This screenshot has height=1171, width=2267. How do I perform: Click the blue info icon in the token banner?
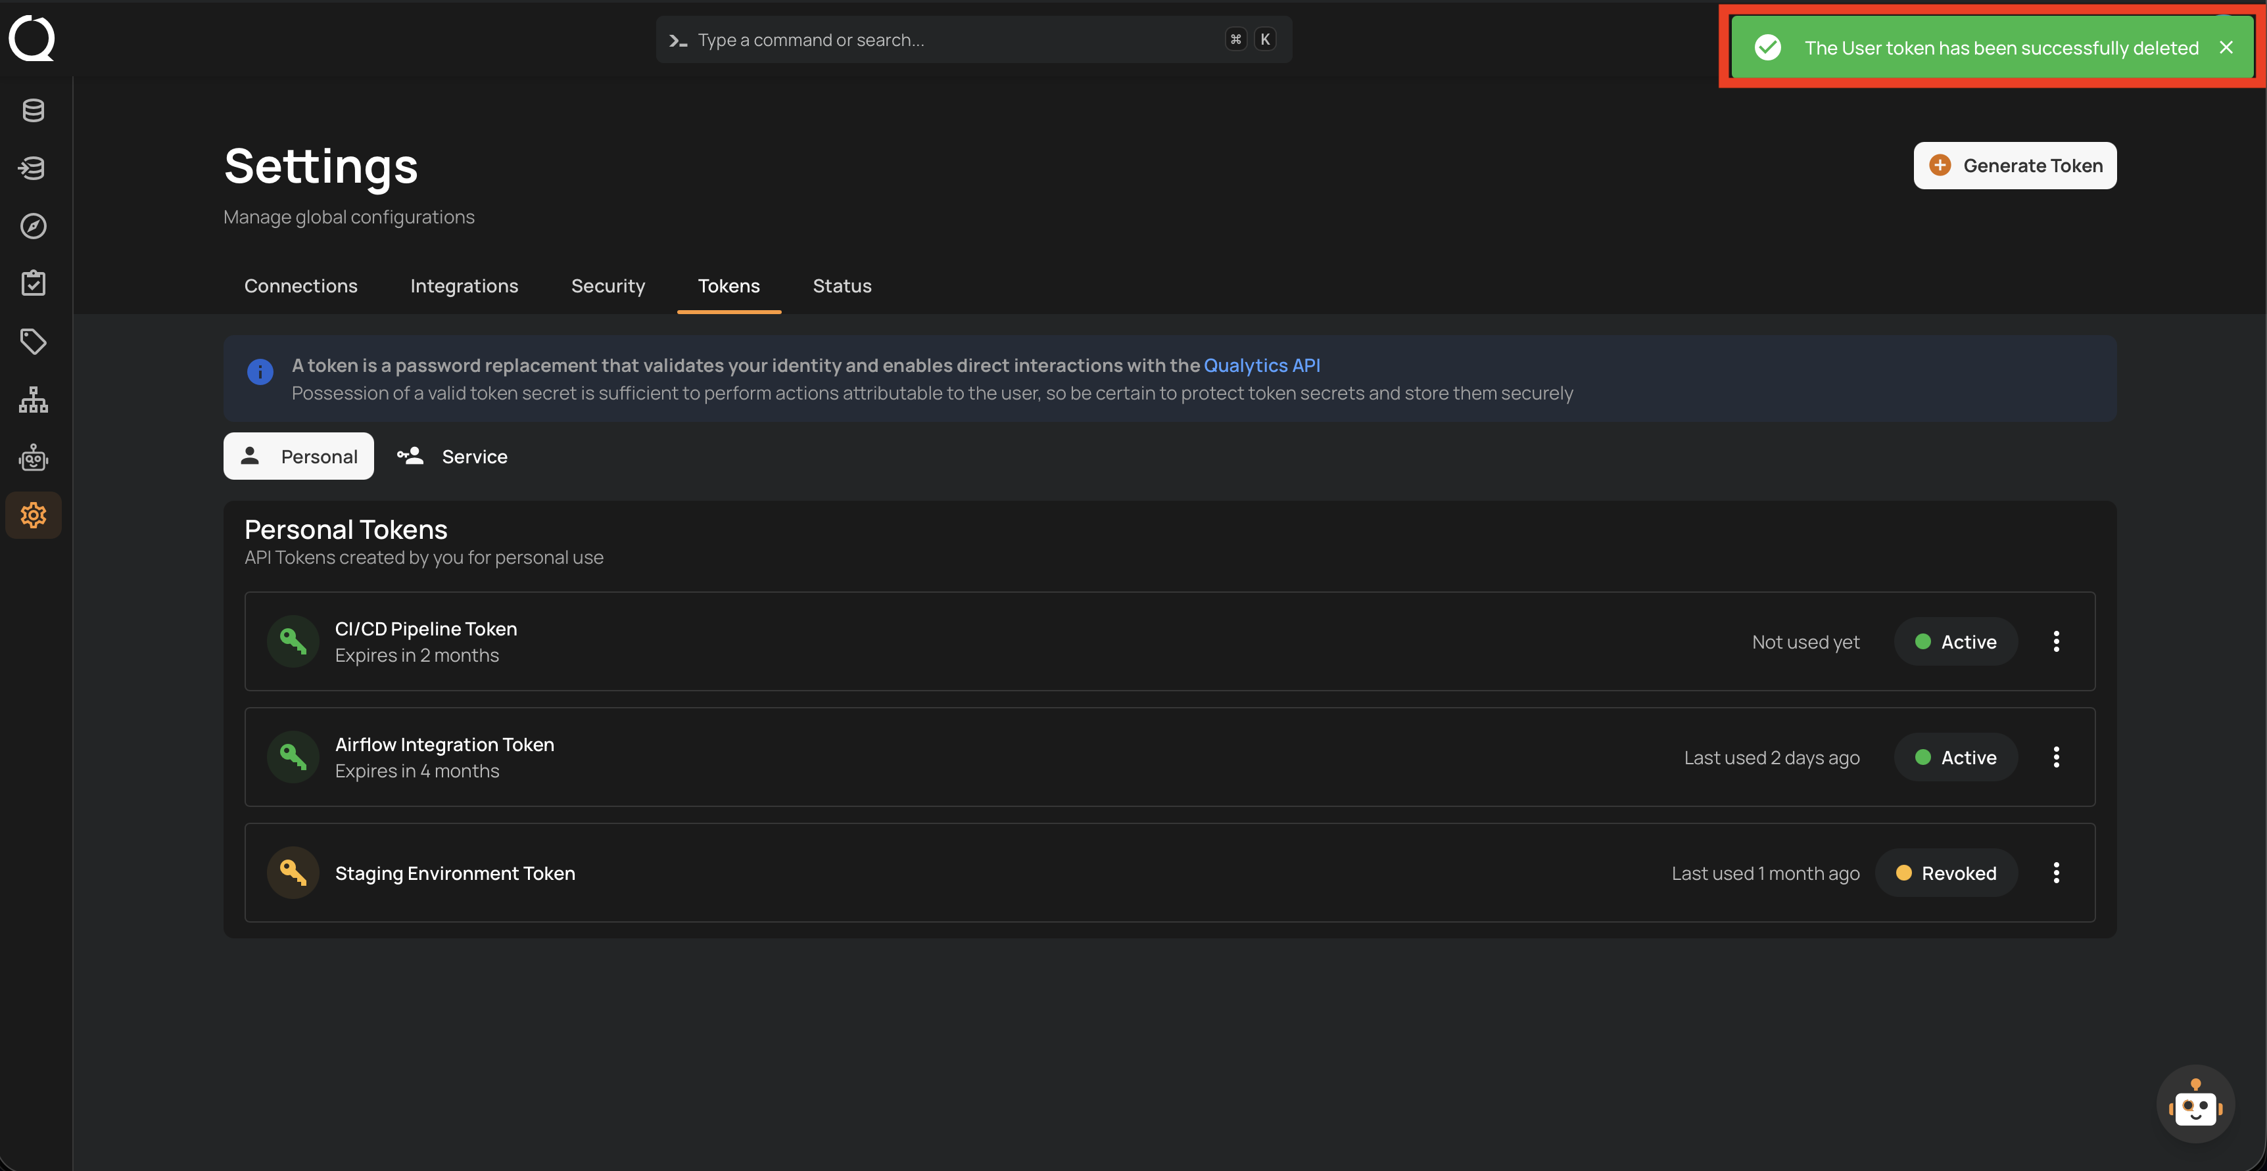260,372
